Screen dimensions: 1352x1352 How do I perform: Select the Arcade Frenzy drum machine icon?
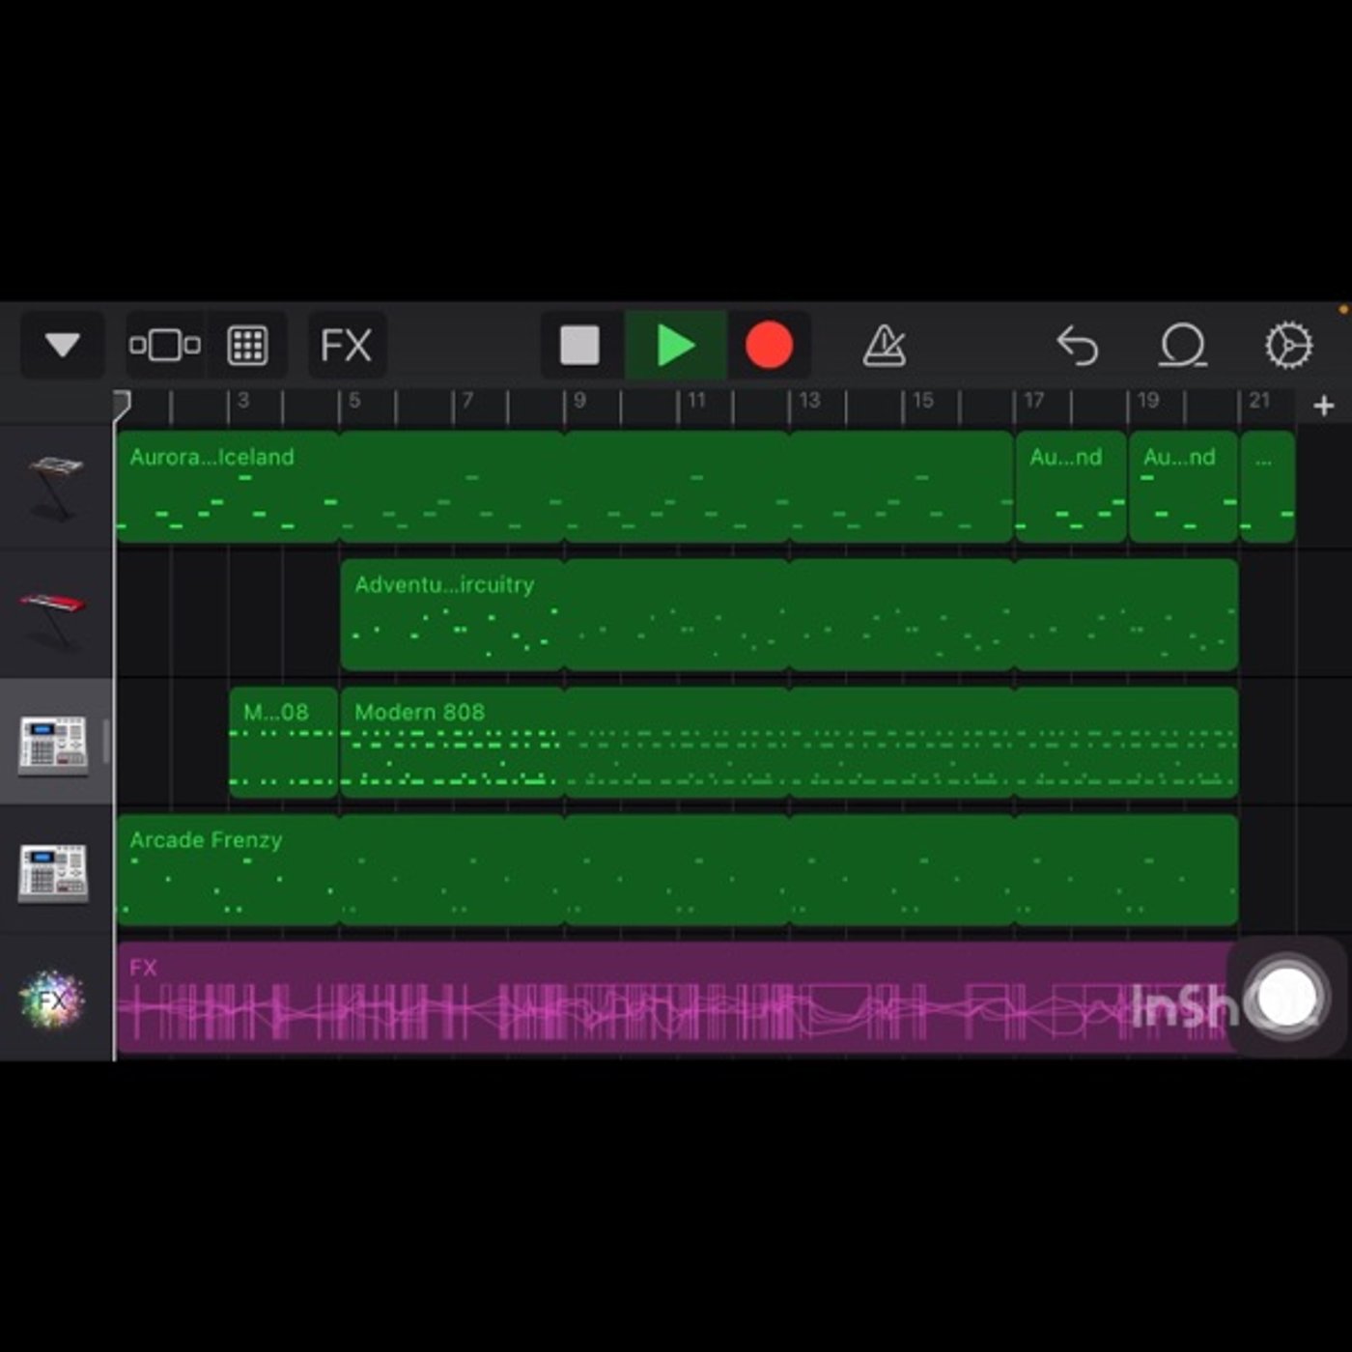pos(54,872)
